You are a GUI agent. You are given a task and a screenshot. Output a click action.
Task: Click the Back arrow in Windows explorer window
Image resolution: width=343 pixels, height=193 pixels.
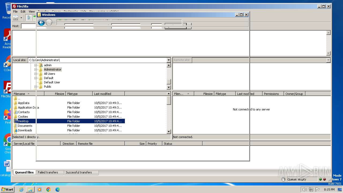[41, 23]
